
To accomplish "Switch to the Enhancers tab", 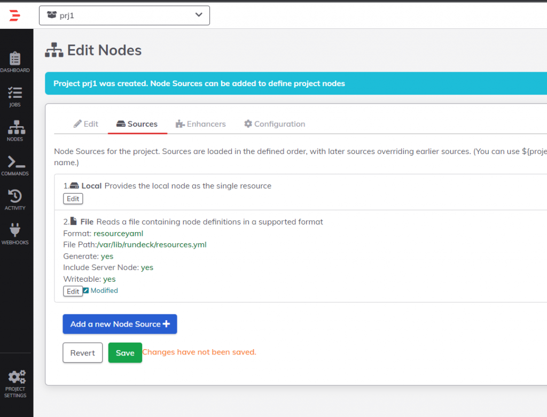I will pos(201,124).
